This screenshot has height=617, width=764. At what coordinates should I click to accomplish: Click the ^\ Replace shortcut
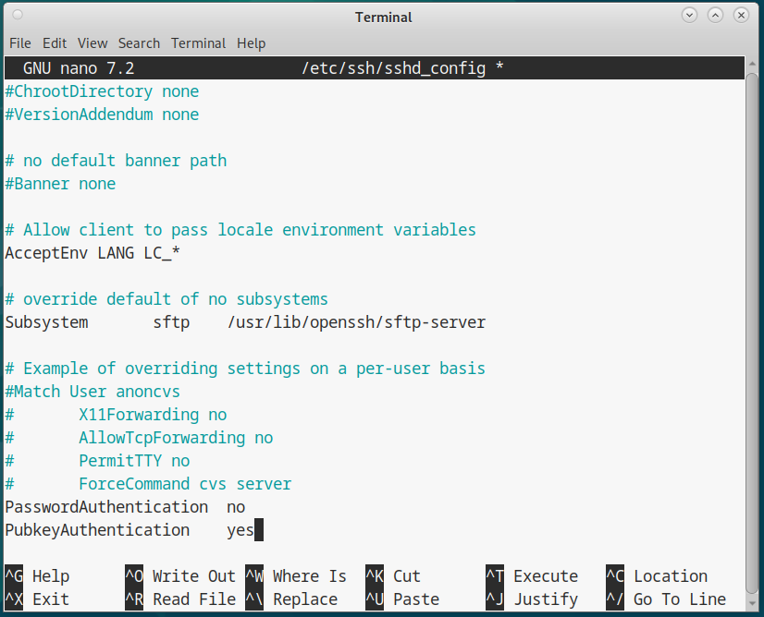pos(291,599)
